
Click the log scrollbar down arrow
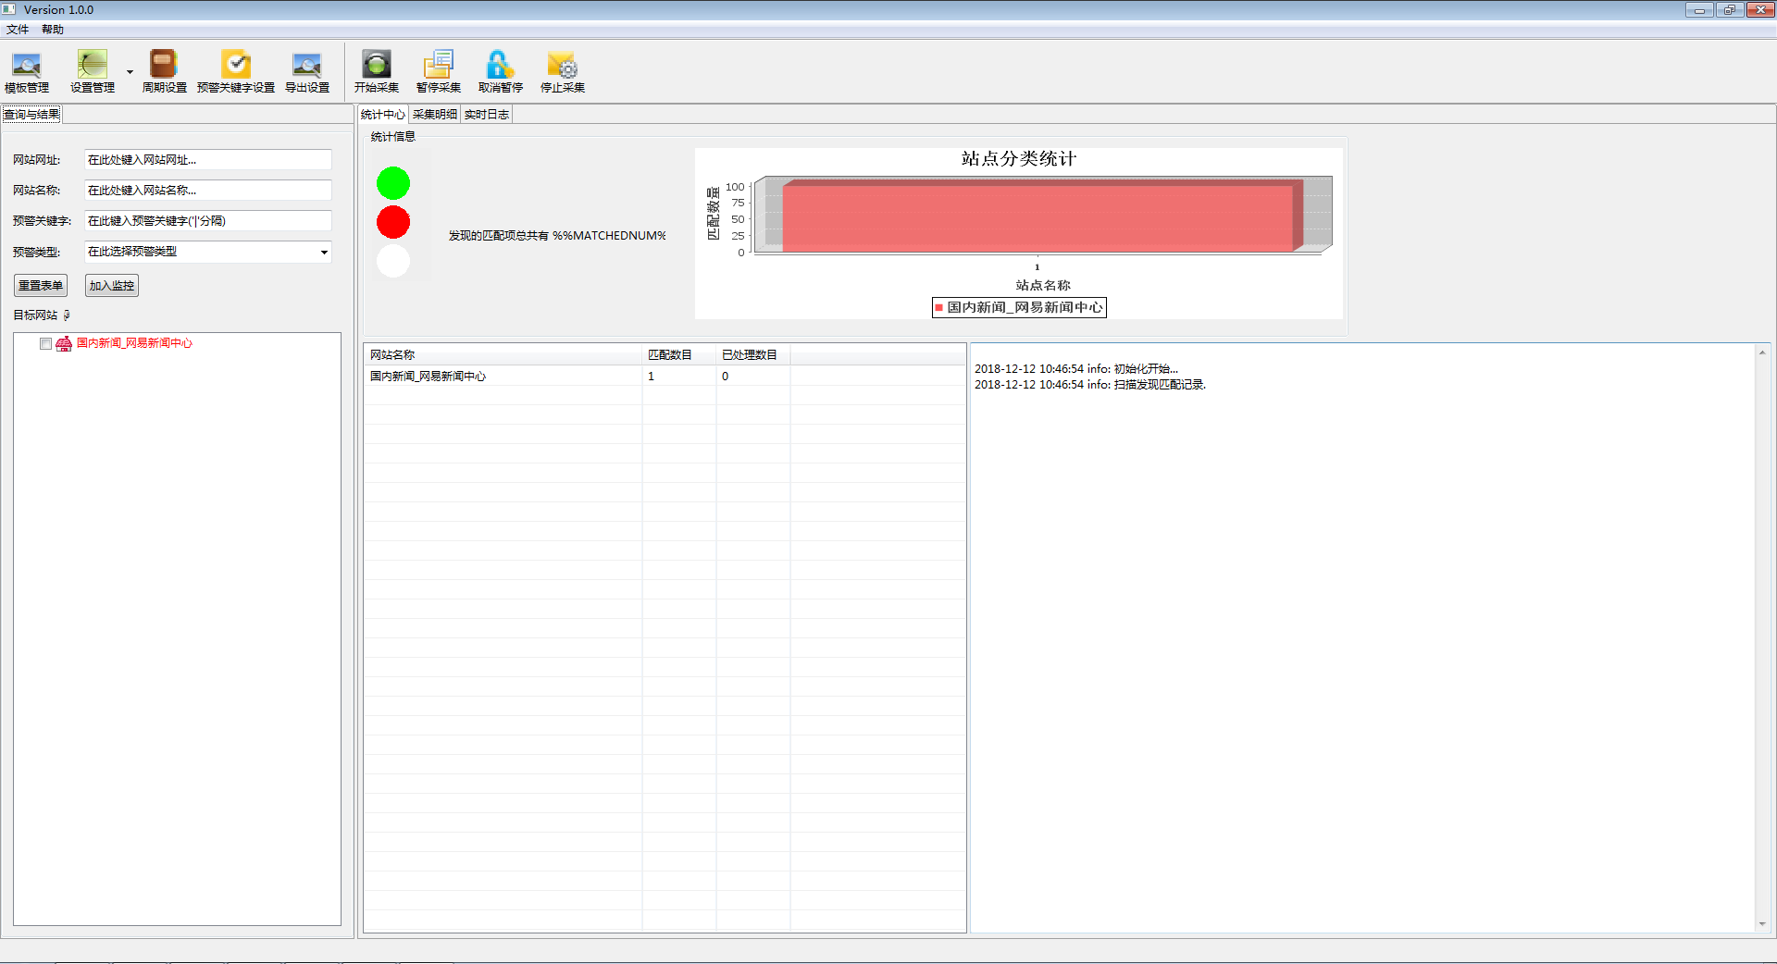(1762, 924)
